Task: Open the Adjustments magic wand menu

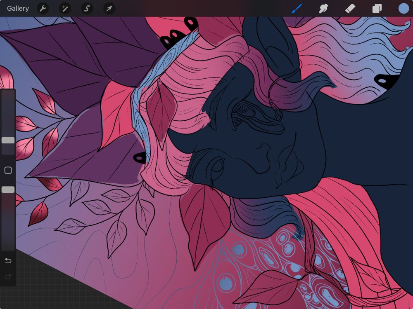Action: coord(65,9)
